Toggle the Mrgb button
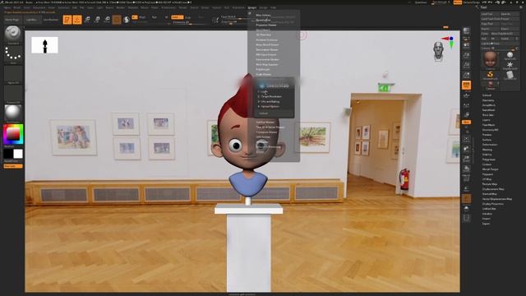Image resolution: width=526 pixels, height=296 pixels. 142,17
